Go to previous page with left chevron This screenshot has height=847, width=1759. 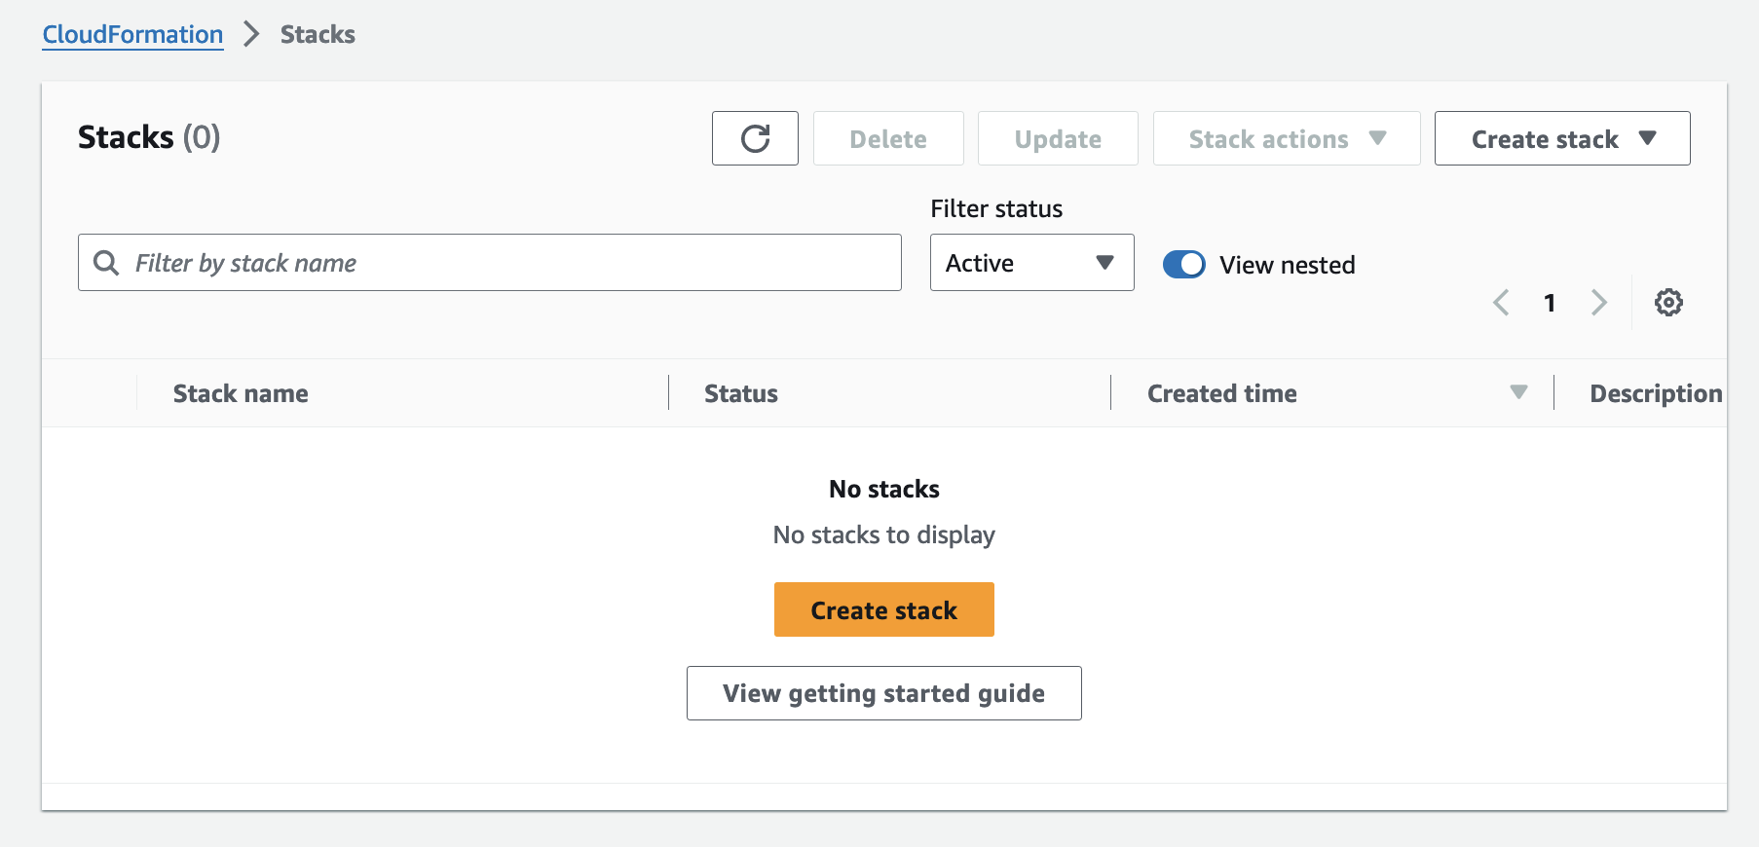pos(1501,303)
